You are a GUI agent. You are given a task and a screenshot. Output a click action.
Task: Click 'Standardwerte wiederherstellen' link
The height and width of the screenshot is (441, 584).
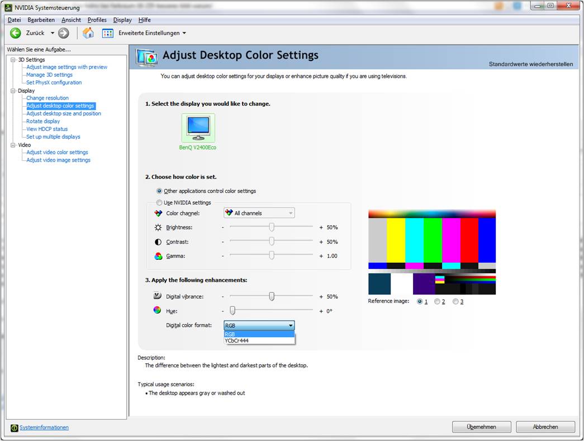(530, 64)
